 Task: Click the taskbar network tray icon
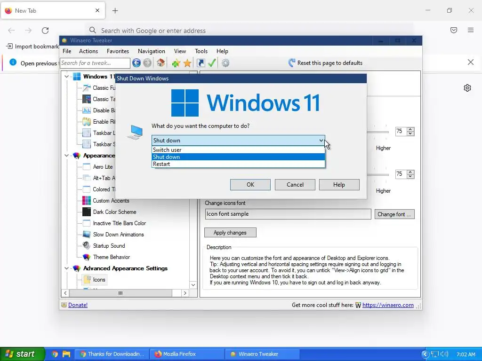point(434,354)
